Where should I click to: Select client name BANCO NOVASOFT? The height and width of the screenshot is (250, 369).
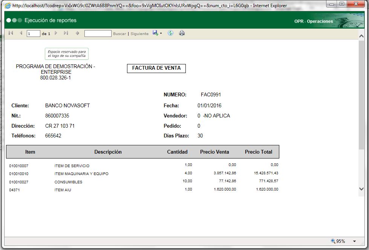[x=67, y=105]
